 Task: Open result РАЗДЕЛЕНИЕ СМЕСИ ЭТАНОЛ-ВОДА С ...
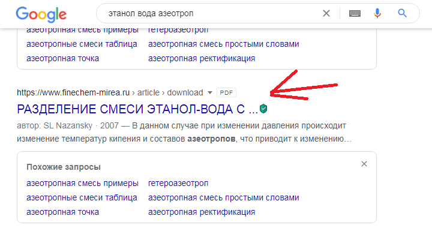pos(137,109)
